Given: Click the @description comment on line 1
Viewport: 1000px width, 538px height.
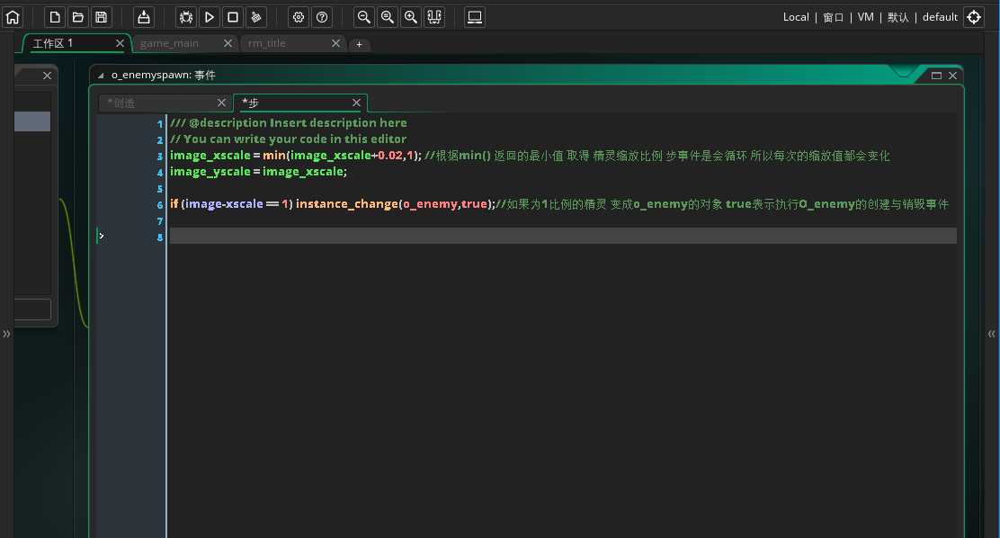Looking at the screenshot, I should pyautogui.click(x=289, y=122).
